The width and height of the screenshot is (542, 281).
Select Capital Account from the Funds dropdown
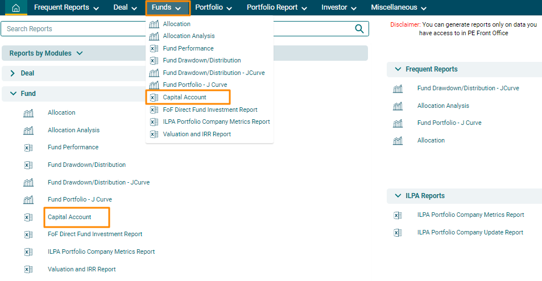(184, 98)
